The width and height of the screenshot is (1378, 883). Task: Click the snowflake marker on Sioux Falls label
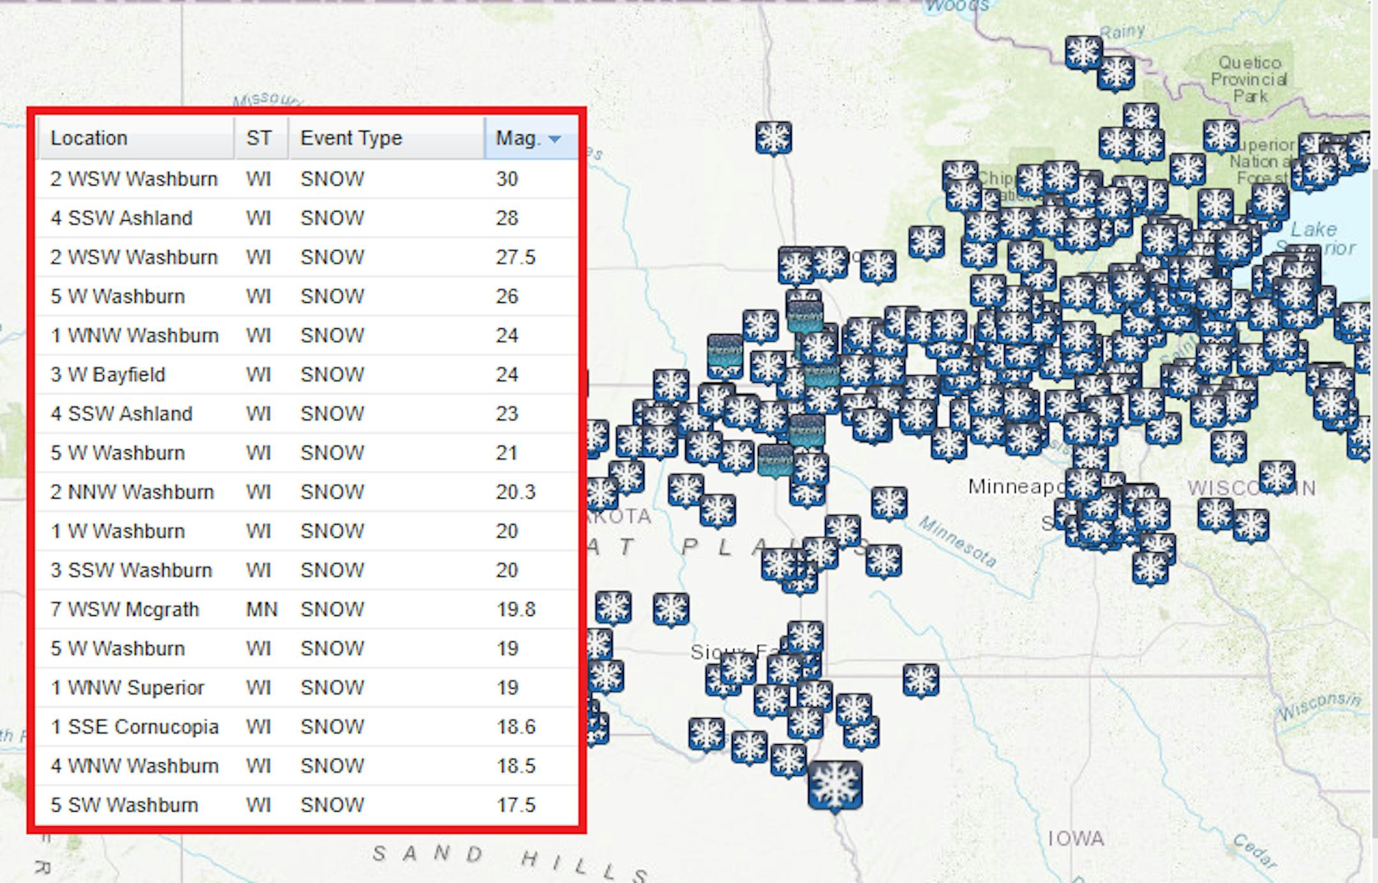point(738,669)
